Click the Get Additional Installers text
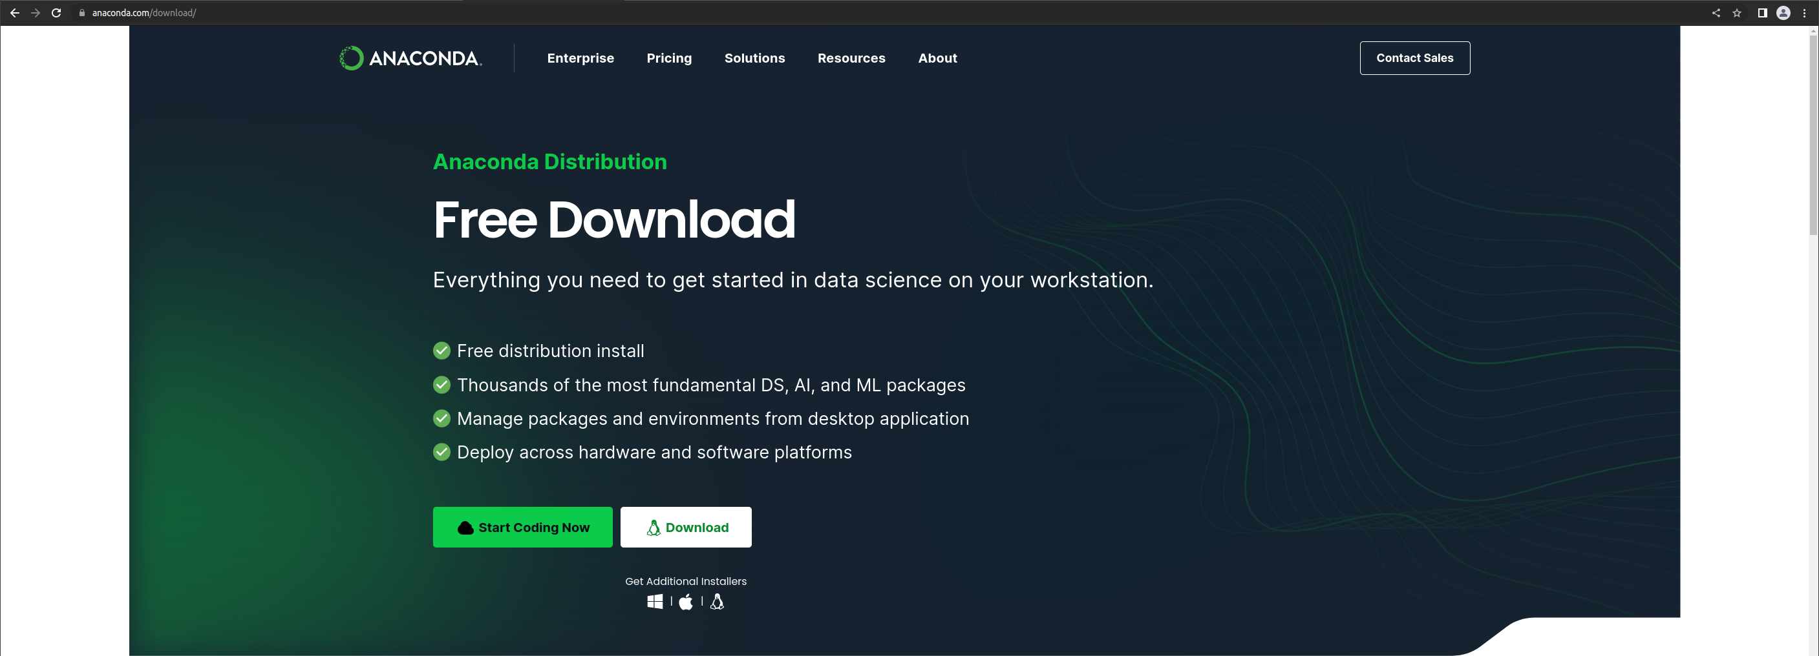Image resolution: width=1819 pixels, height=656 pixels. click(686, 581)
